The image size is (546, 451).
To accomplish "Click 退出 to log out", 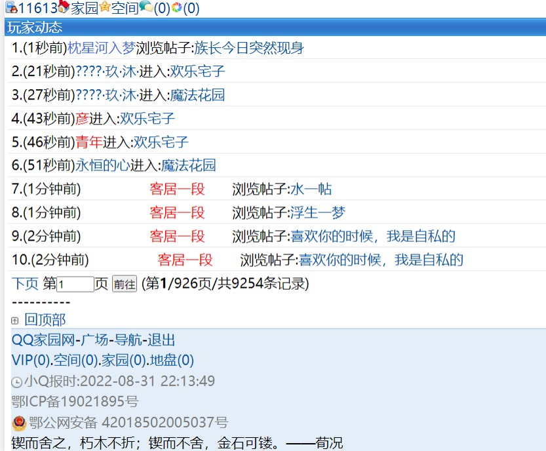I will [x=161, y=340].
